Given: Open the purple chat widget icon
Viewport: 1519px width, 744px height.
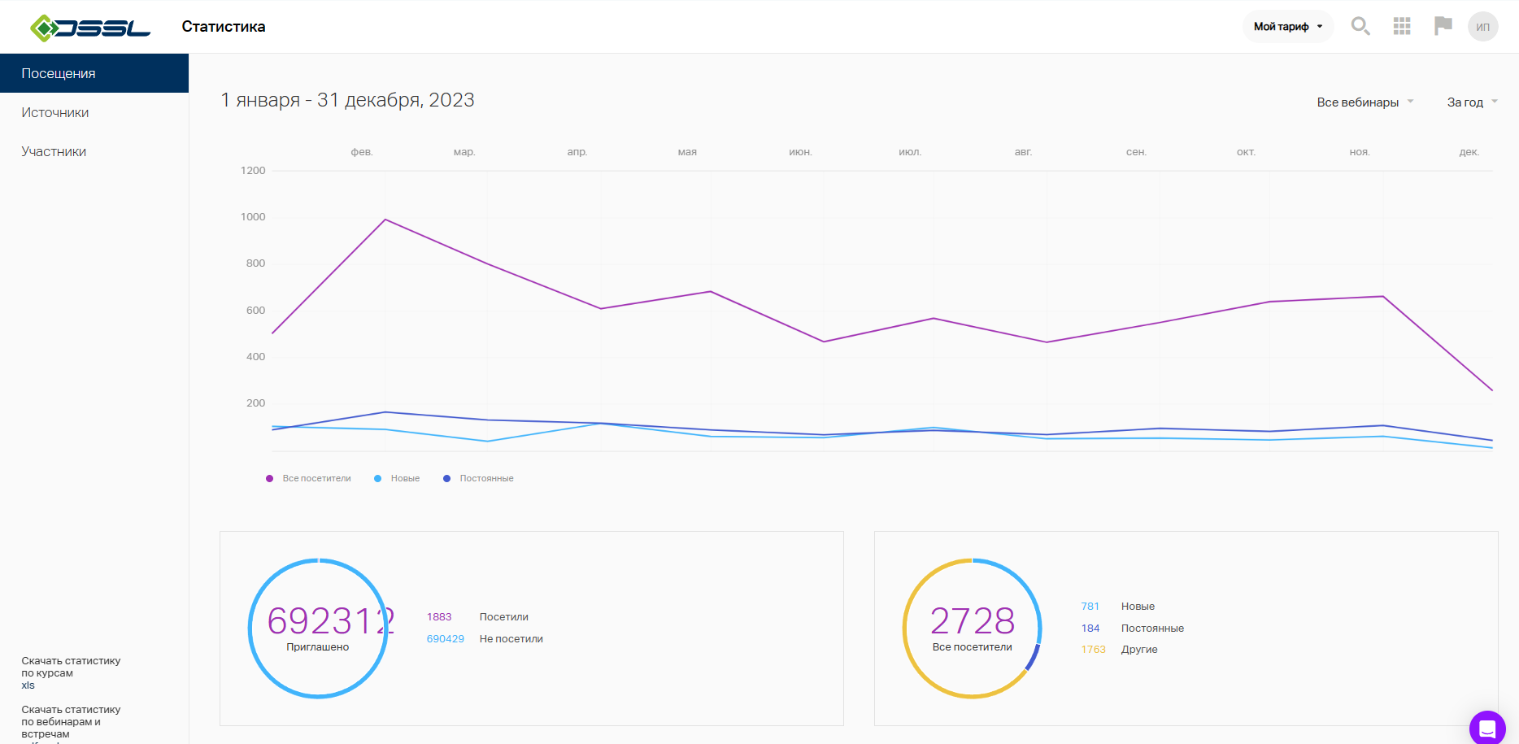Looking at the screenshot, I should tap(1487, 728).
